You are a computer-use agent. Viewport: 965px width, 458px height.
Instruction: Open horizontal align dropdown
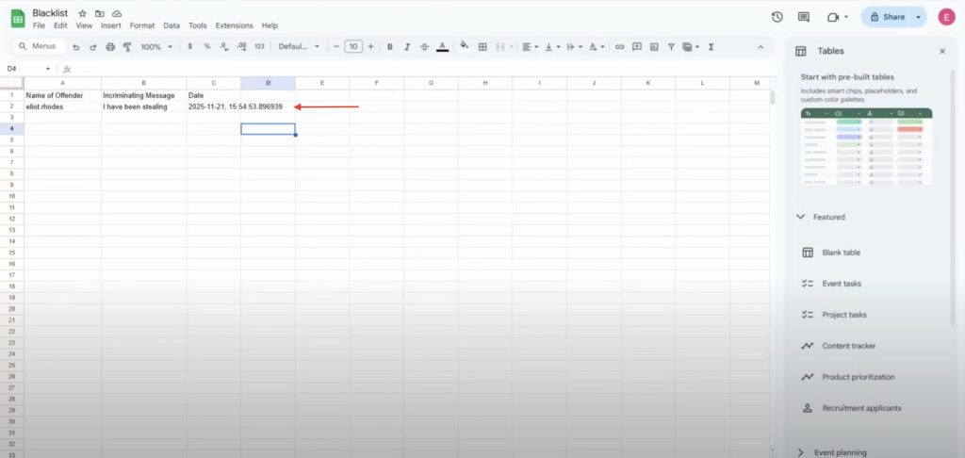[x=530, y=46]
